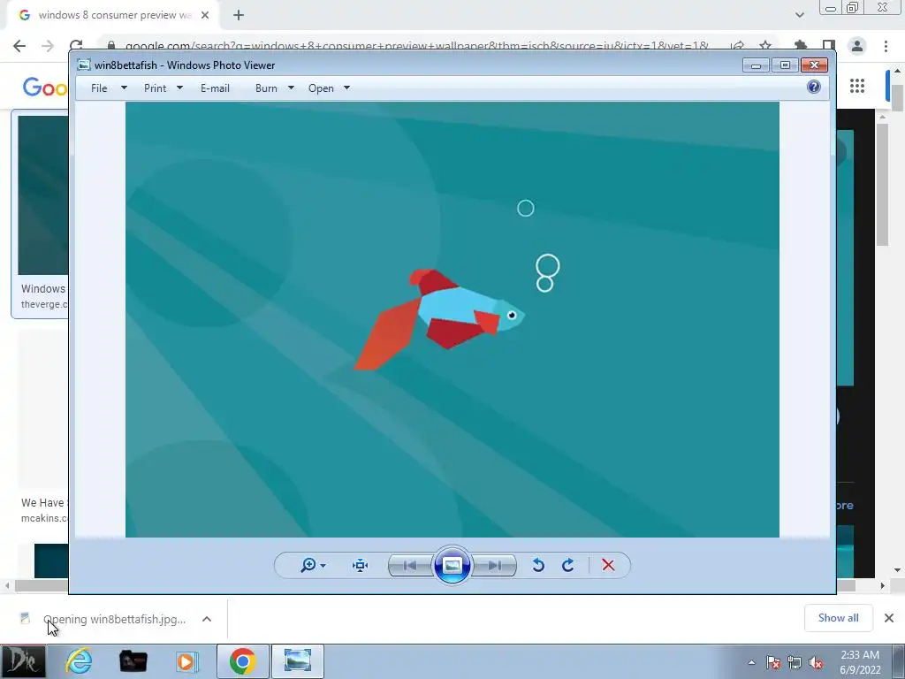Open the Photo Viewer help icon
The height and width of the screenshot is (679, 905).
point(814,87)
